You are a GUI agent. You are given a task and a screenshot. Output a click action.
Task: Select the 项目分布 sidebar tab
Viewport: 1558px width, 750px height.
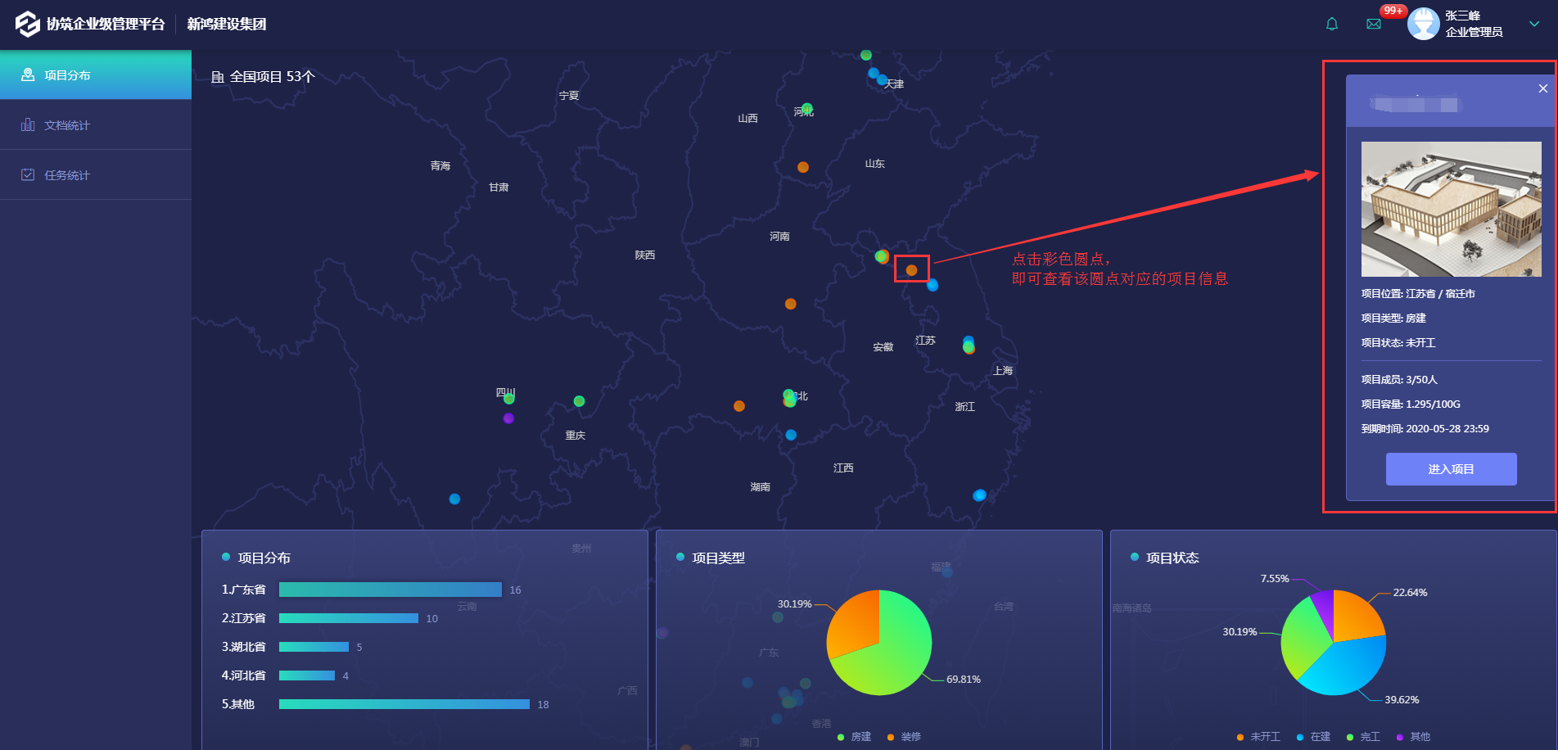tap(67, 75)
